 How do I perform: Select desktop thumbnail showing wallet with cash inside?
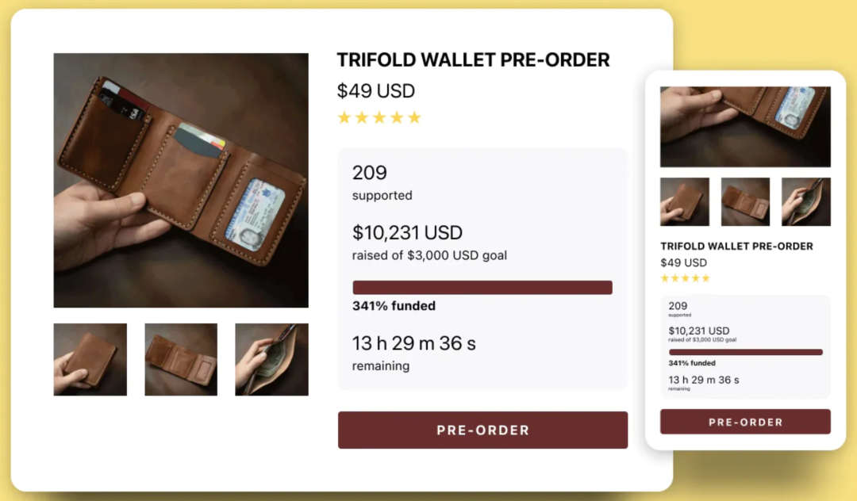coord(271,359)
